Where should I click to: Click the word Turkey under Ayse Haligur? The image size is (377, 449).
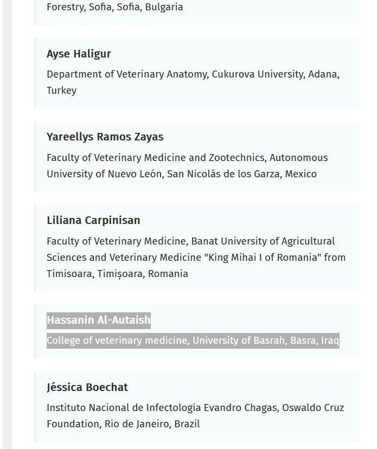[61, 91]
